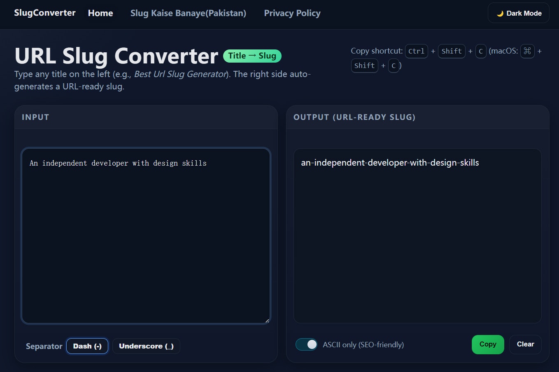Image resolution: width=559 pixels, height=372 pixels.
Task: Click the 'Copy shortcut:' label
Action: tap(377, 51)
